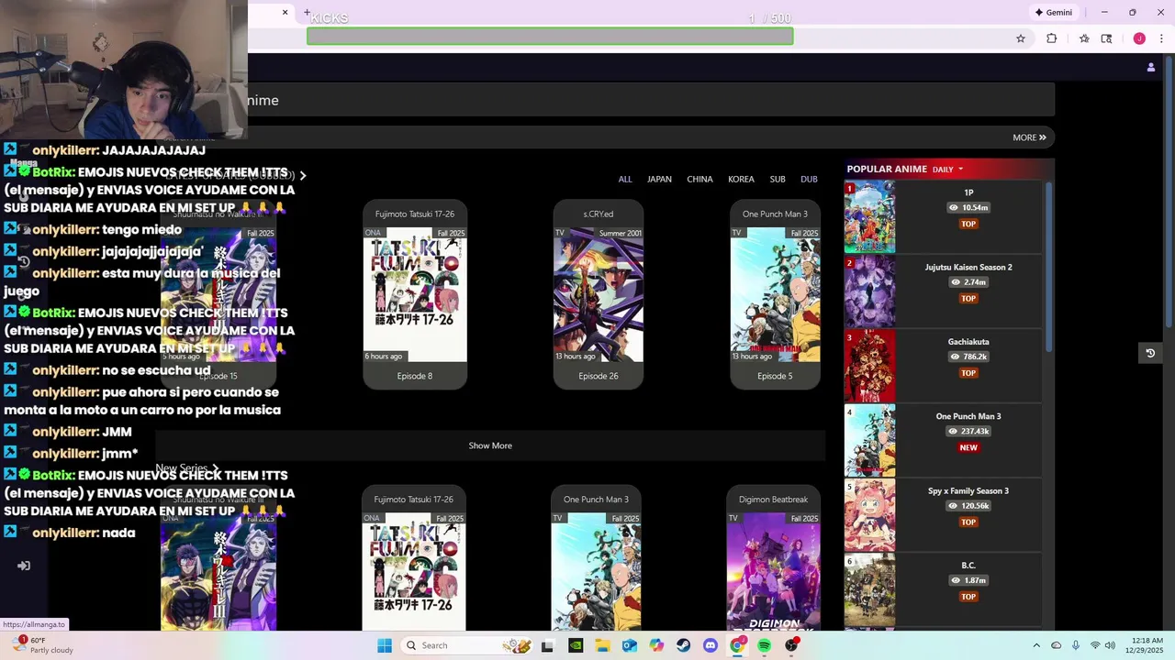Select the DUB filter tab
Screen dimensions: 1175x660
point(809,179)
